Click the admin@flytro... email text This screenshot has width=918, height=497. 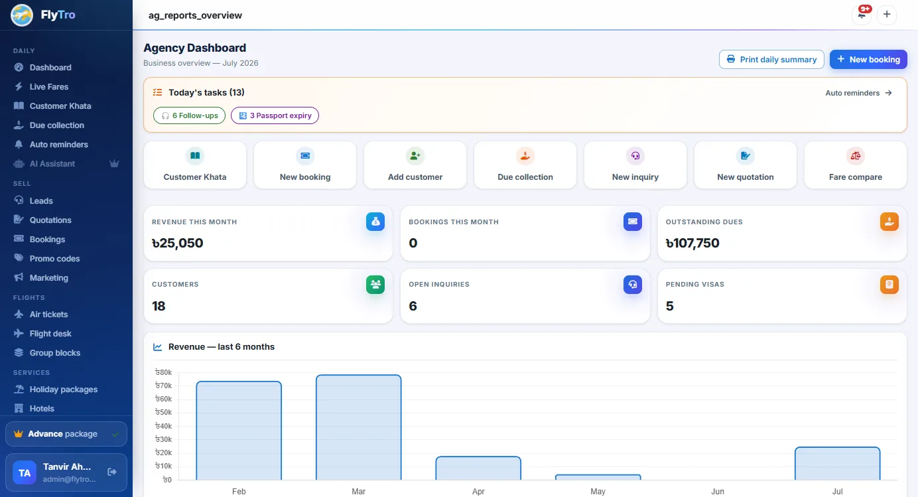click(70, 479)
